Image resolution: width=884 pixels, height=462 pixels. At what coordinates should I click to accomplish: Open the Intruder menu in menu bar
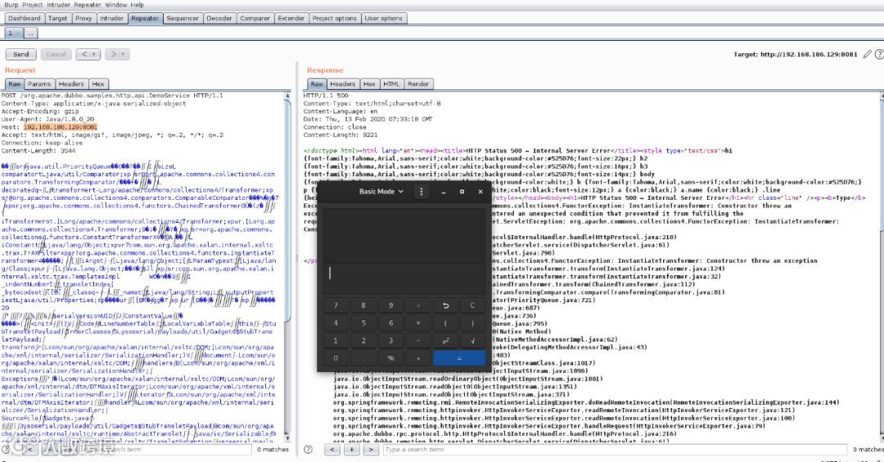coord(59,5)
